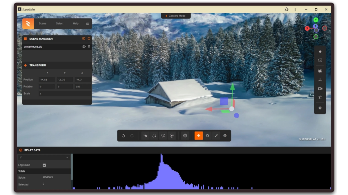Activate the Move tool
The image size is (348, 195).
point(199,135)
